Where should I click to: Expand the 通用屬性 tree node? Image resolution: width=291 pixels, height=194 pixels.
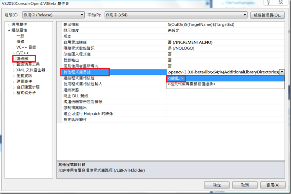(9, 24)
